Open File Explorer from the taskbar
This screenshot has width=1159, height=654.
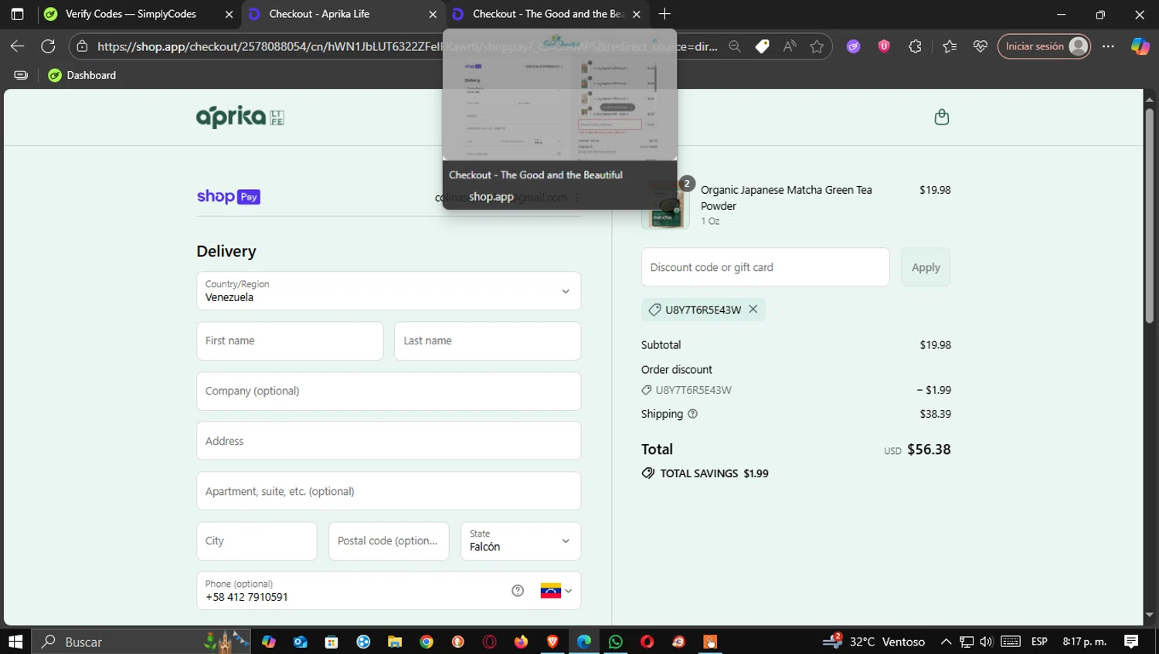point(395,642)
